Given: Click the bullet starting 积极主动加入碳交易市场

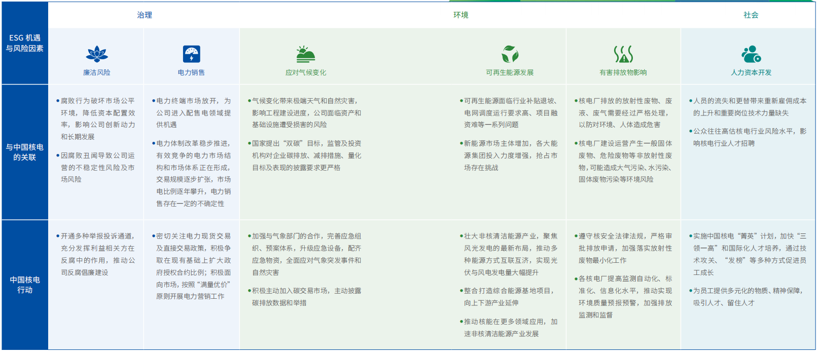Looking at the screenshot, I should [x=305, y=297].
